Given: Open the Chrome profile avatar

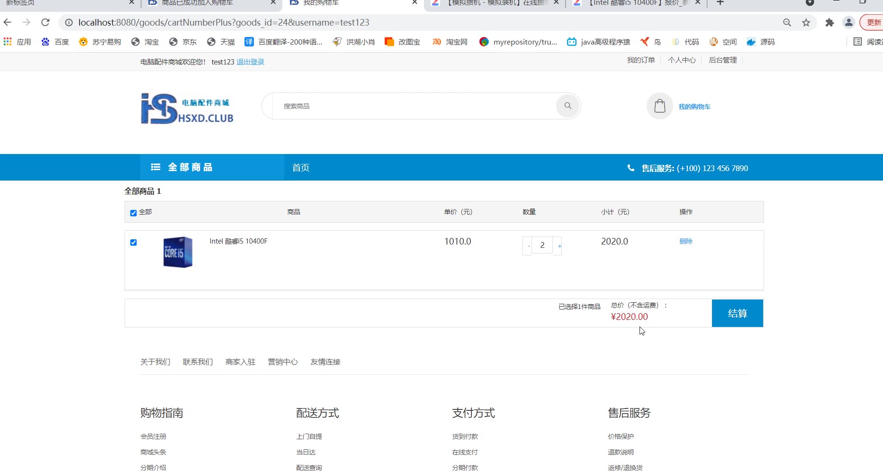Looking at the screenshot, I should (849, 22).
